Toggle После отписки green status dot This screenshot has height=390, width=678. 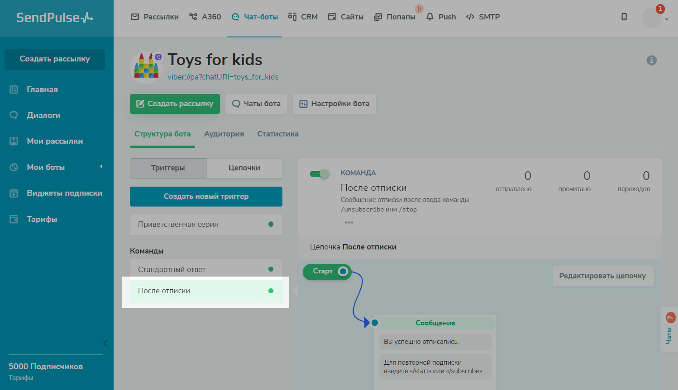(271, 291)
